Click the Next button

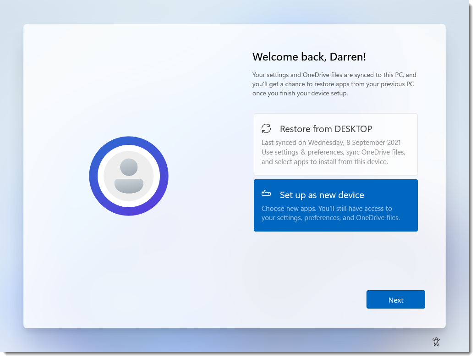pos(395,299)
